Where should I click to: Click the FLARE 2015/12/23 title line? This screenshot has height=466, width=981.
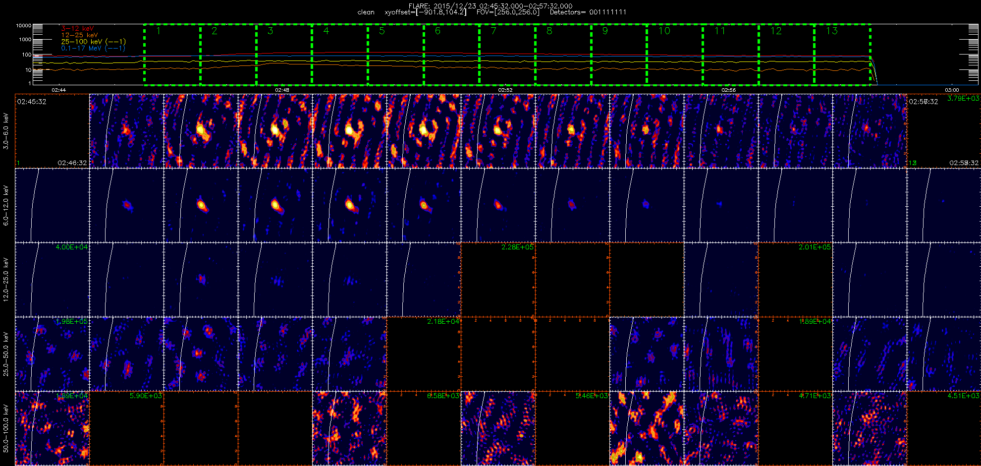(490, 6)
